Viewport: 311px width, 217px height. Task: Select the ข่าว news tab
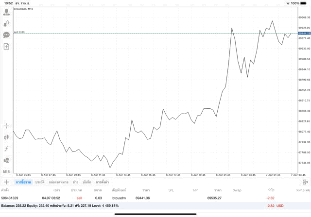pyautogui.click(x=75, y=182)
